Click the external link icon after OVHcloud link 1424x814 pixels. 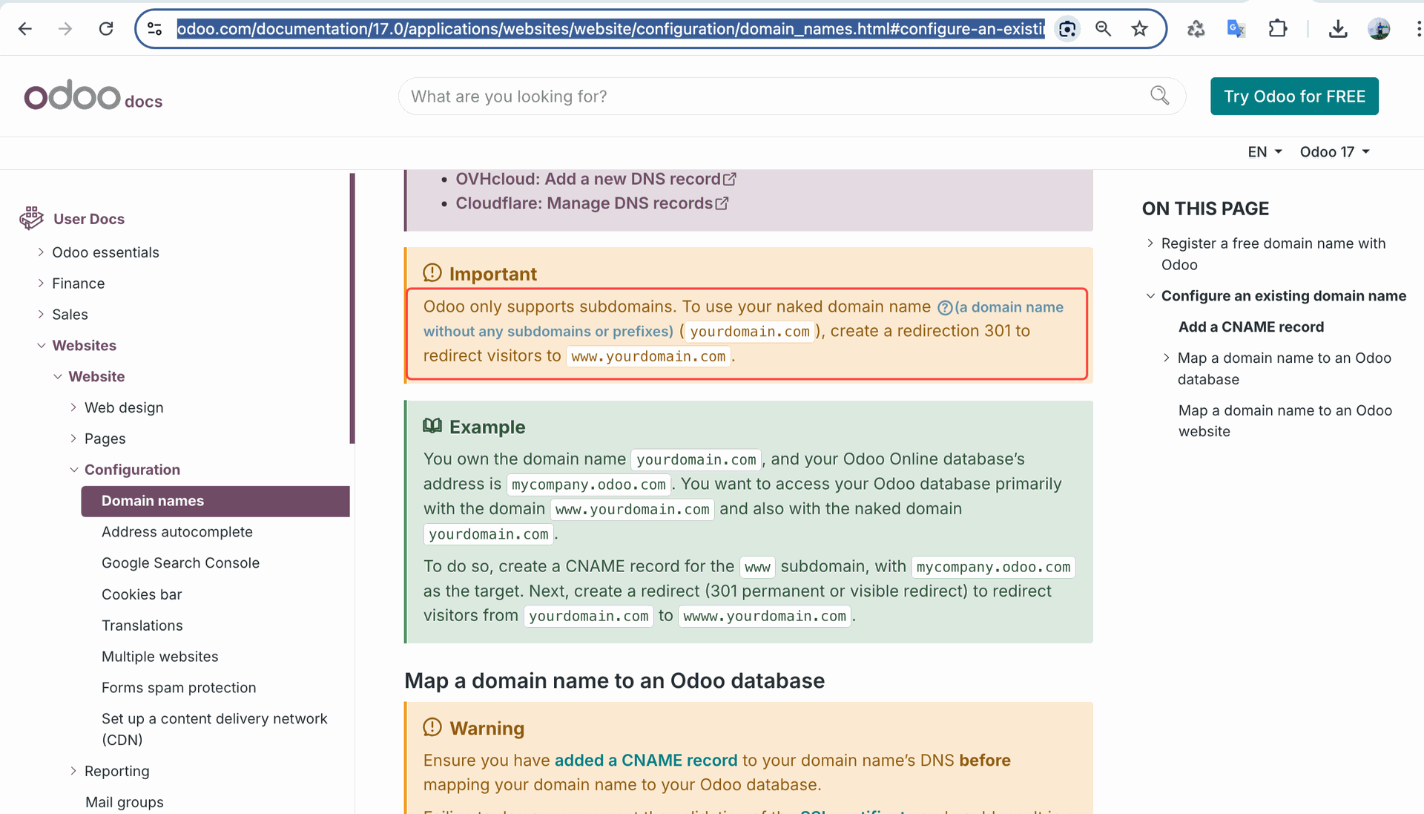pos(730,179)
